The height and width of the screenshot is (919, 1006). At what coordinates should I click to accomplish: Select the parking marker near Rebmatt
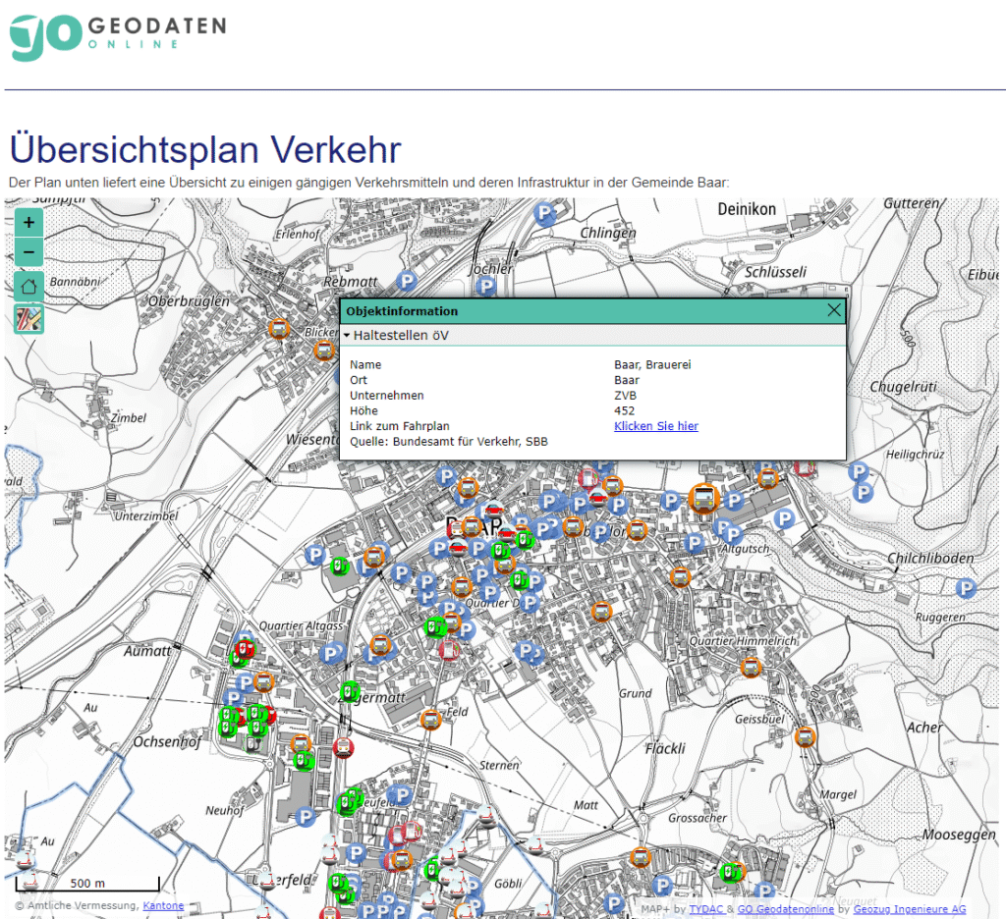[x=407, y=282]
